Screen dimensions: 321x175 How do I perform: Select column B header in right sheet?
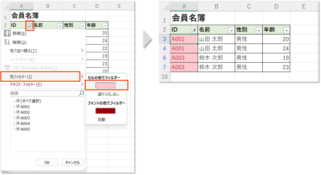pos(216,7)
